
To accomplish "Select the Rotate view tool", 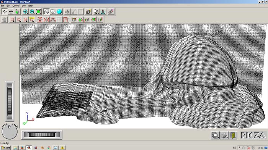I will [x=5, y=12].
